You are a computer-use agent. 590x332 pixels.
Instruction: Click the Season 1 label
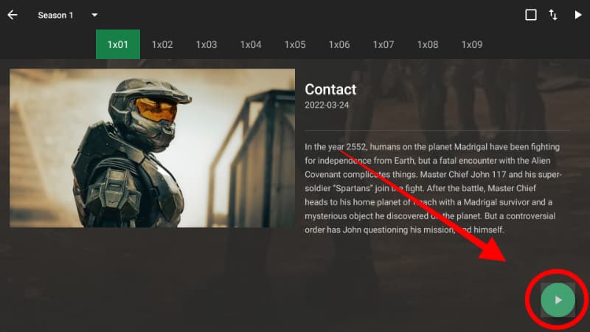click(x=55, y=15)
